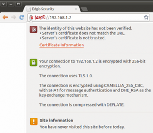The height and width of the screenshot is (133, 153).
Task: Maximize the browser window
Action: [19, 4]
